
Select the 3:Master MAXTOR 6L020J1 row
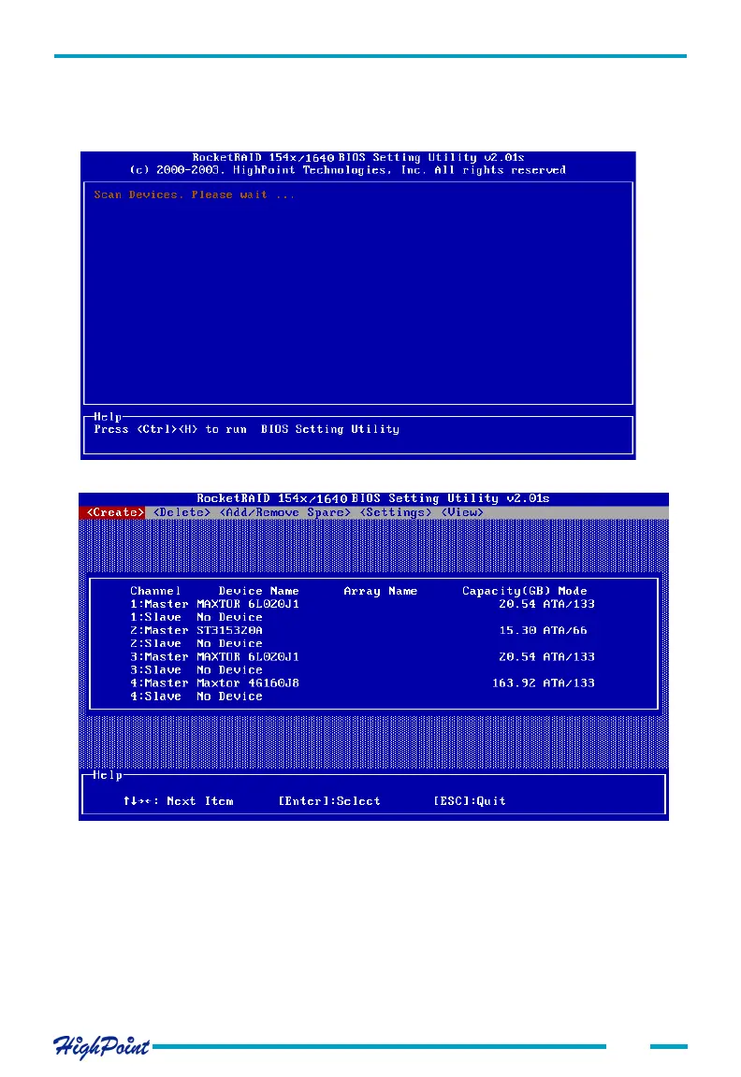tap(362, 656)
